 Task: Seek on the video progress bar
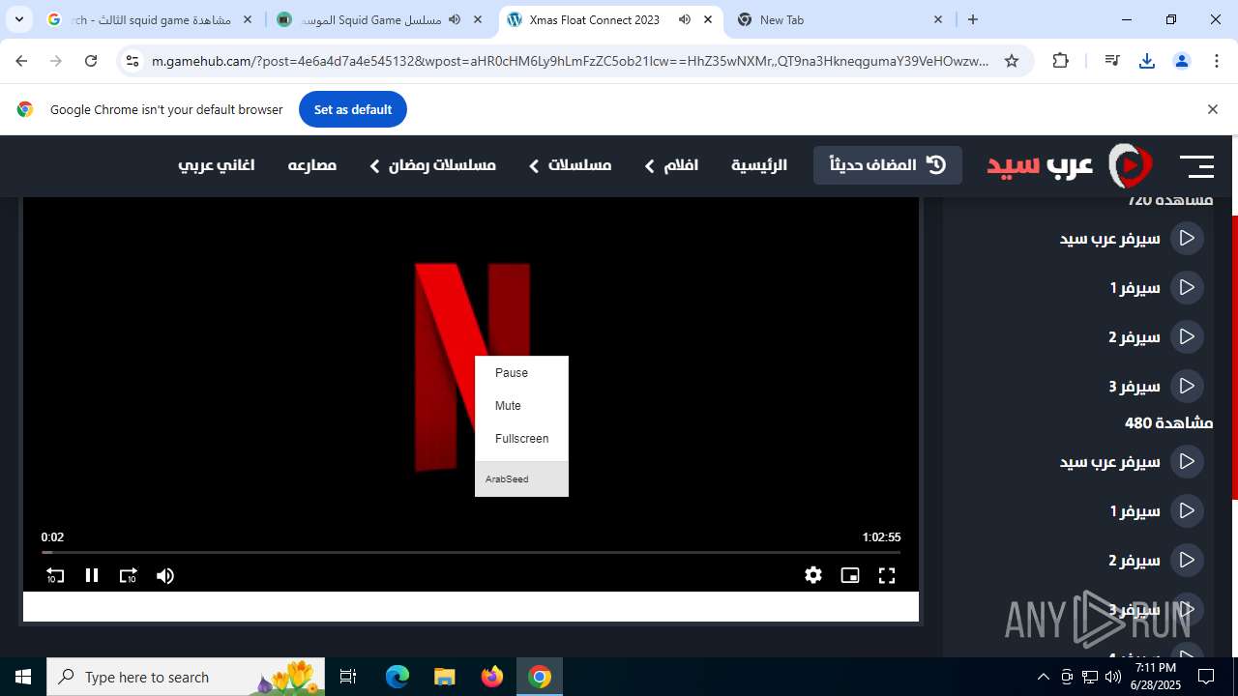click(x=471, y=552)
